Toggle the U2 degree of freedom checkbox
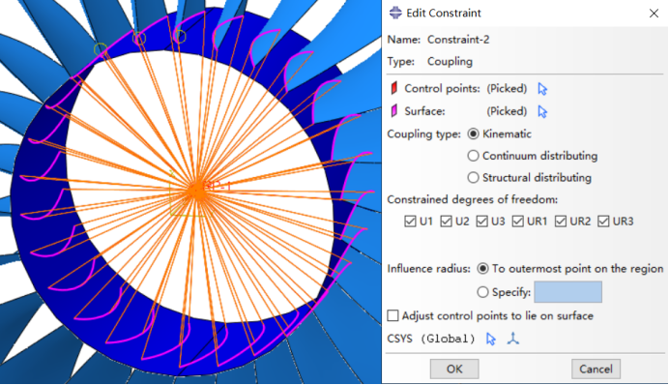The image size is (669, 385). point(446,222)
